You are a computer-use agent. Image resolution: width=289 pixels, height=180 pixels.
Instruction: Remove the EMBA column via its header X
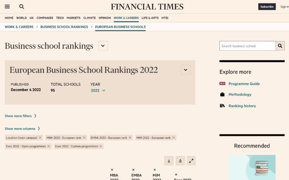tap(133, 170)
